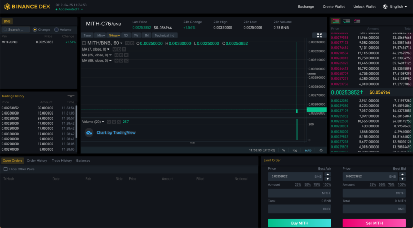Switch to the Order History tab
This screenshot has height=228, width=413.
pos(37,160)
